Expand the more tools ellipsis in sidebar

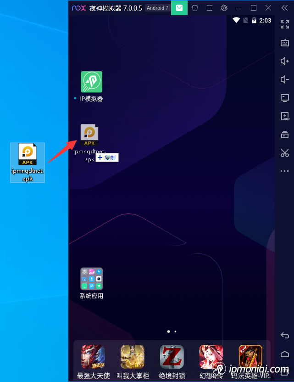coord(285,171)
